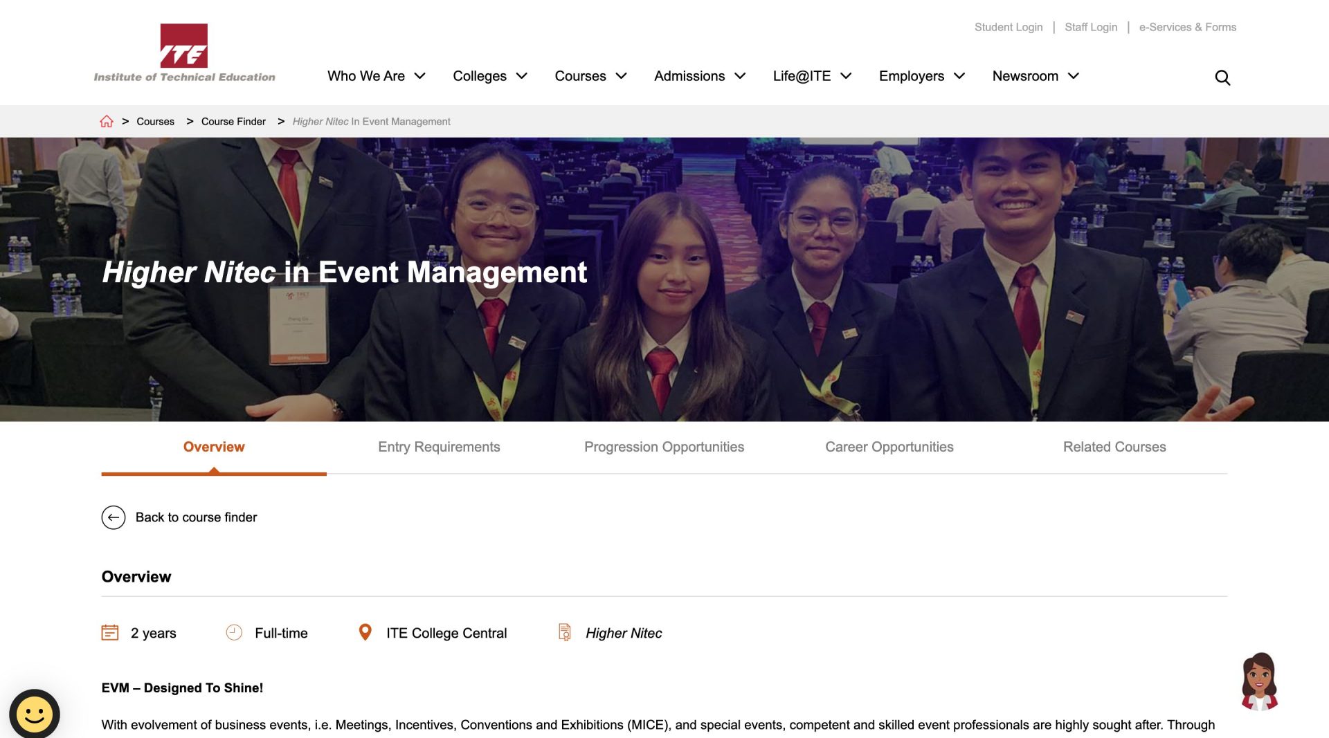Screen dimensions: 1329x738
Task: Switch to the Entry Requirements tab
Action: click(439, 447)
